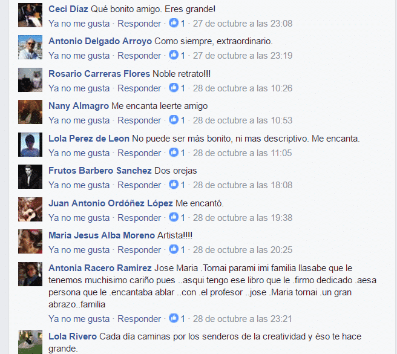Click Antonio Delgado Arroyo's profile picture
This screenshot has height=354, width=397.
click(x=30, y=47)
